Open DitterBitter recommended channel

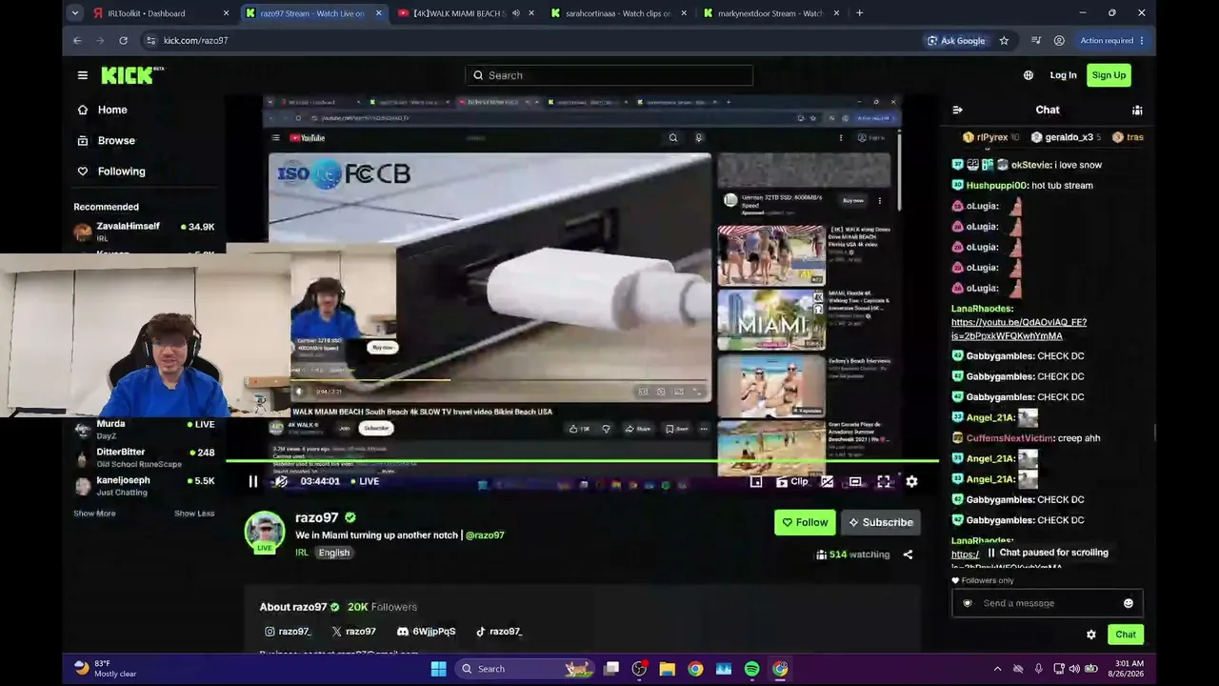tap(145, 457)
